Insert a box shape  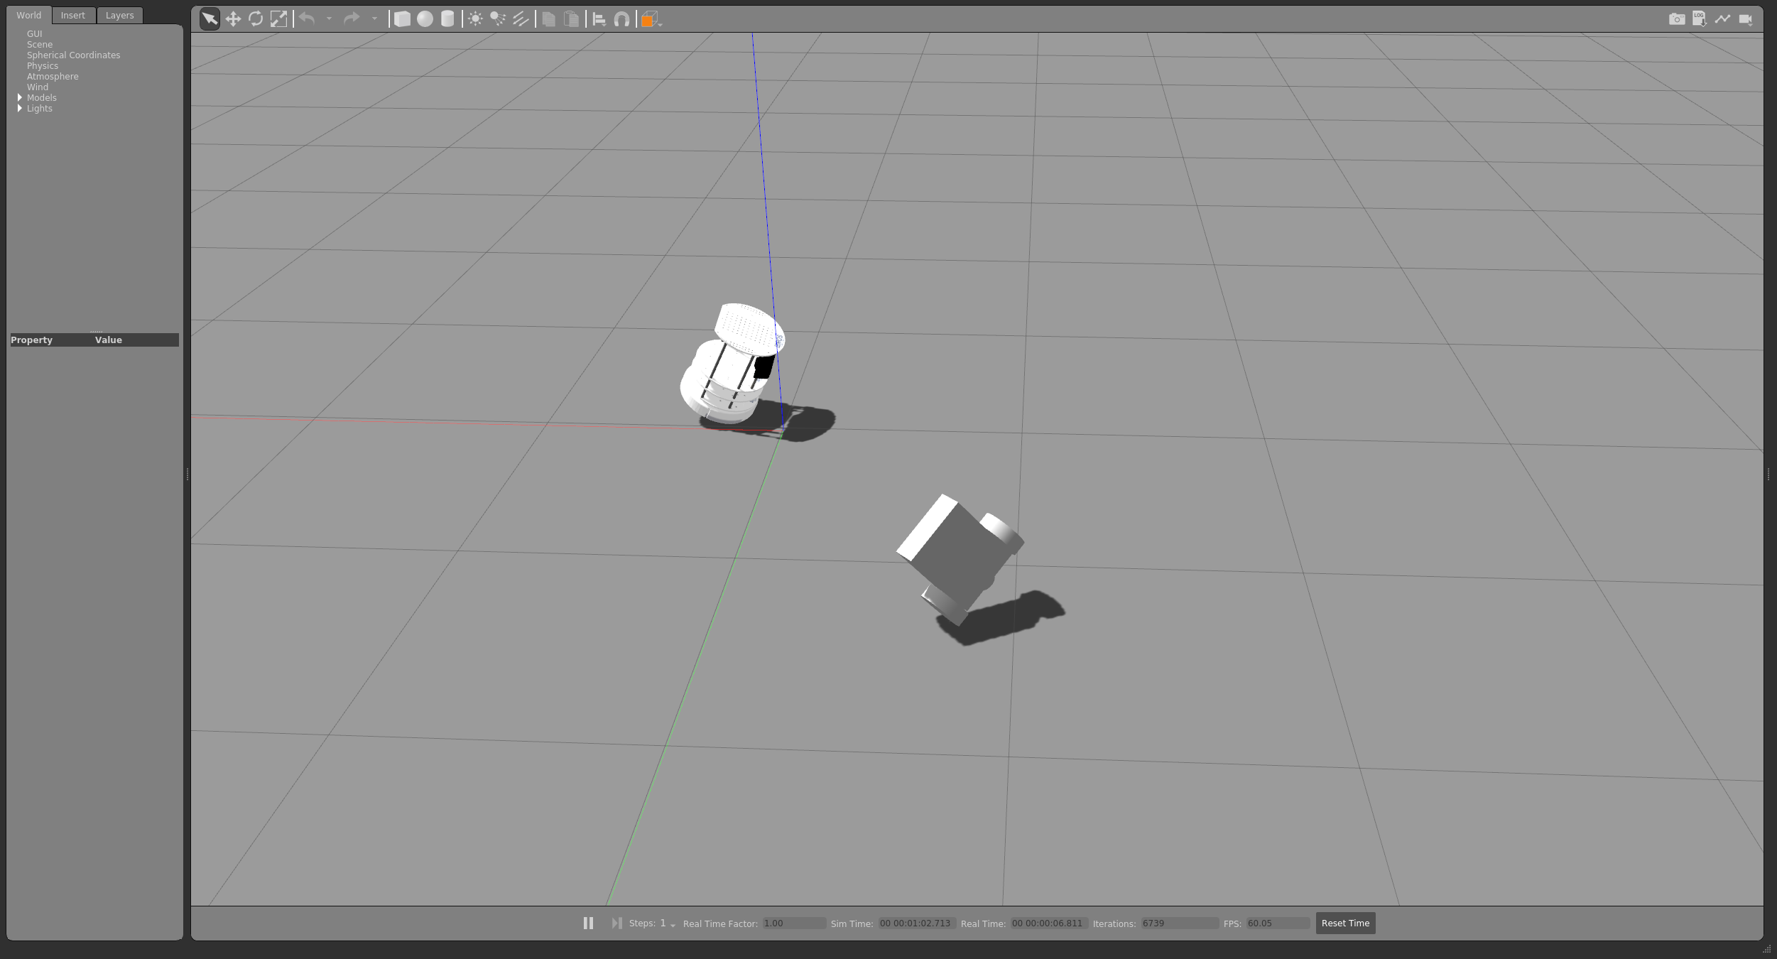(402, 19)
